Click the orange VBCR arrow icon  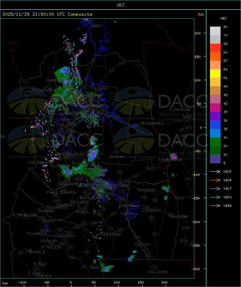pyautogui.click(x=215, y=180)
